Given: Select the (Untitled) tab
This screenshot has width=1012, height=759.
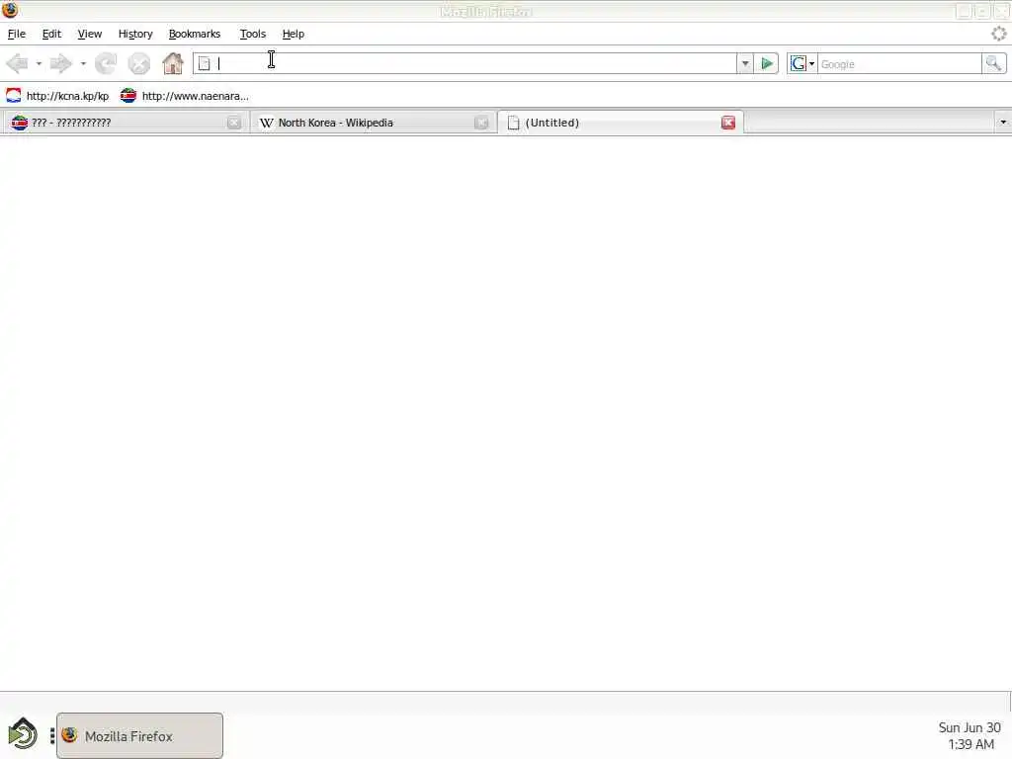Looking at the screenshot, I should pos(621,123).
